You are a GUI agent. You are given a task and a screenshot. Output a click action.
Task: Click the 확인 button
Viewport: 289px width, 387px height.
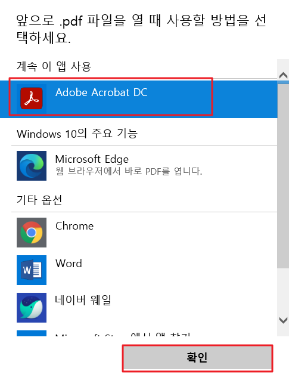tap(197, 357)
